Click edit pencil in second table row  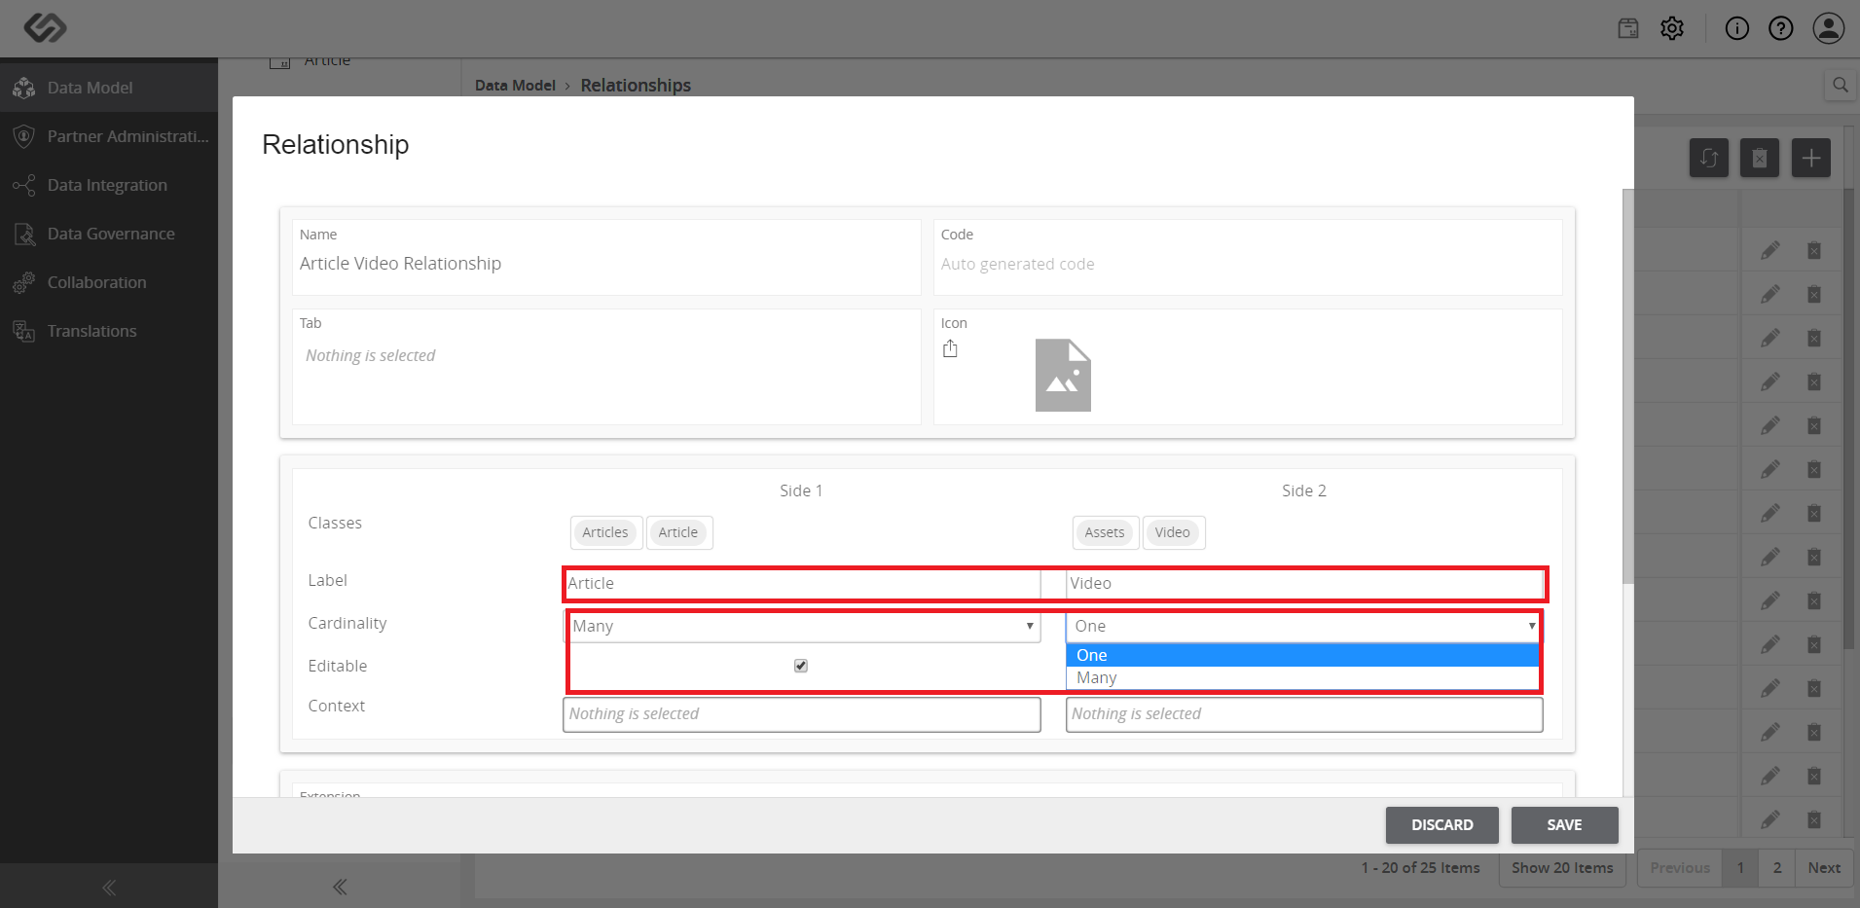[x=1770, y=294]
